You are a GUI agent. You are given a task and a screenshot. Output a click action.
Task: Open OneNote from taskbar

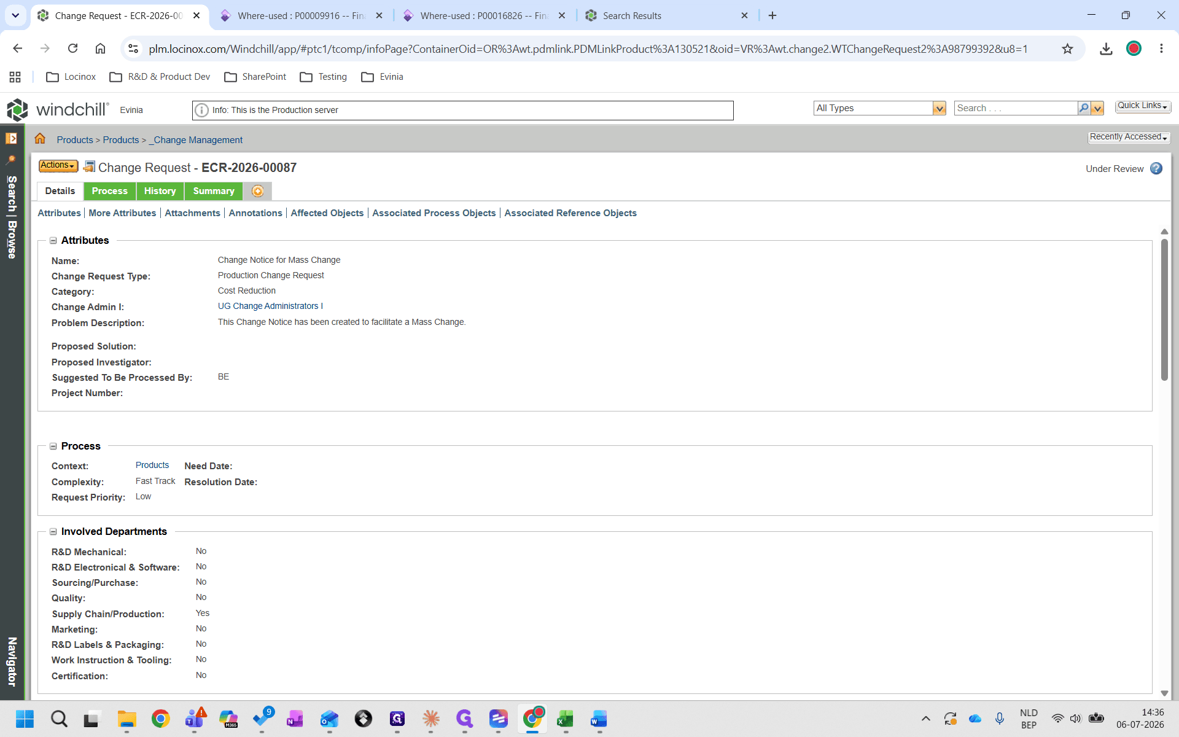click(x=295, y=719)
